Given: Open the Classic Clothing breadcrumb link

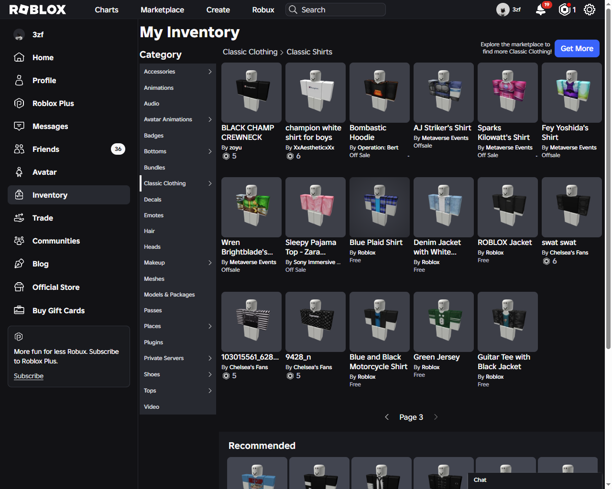Looking at the screenshot, I should point(250,52).
